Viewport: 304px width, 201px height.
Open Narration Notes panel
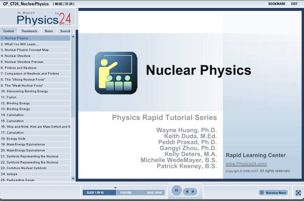(273, 193)
